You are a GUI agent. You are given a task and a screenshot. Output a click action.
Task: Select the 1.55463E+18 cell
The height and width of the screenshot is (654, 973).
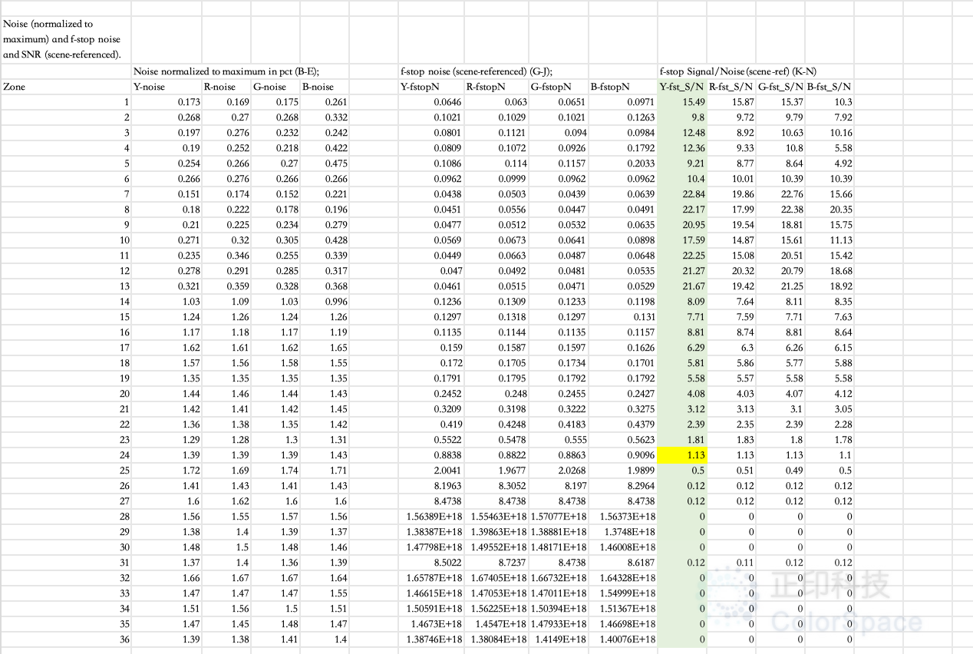(x=496, y=517)
